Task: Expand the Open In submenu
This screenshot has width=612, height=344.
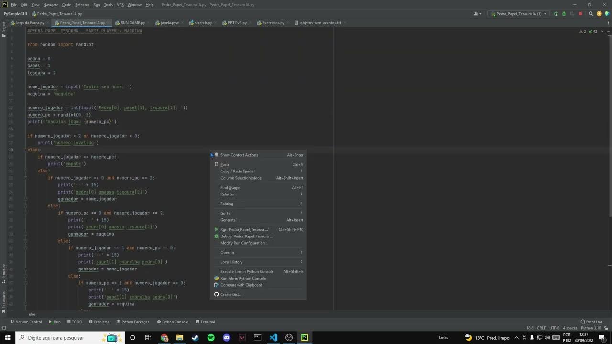Action: pyautogui.click(x=258, y=253)
